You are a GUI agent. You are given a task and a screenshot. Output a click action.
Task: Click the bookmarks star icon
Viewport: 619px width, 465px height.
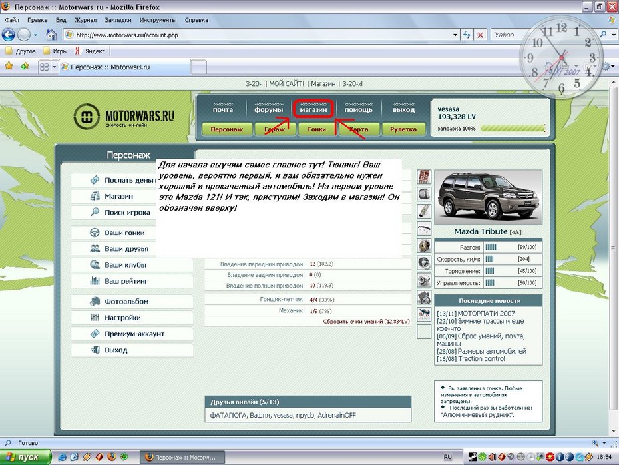coord(9,66)
